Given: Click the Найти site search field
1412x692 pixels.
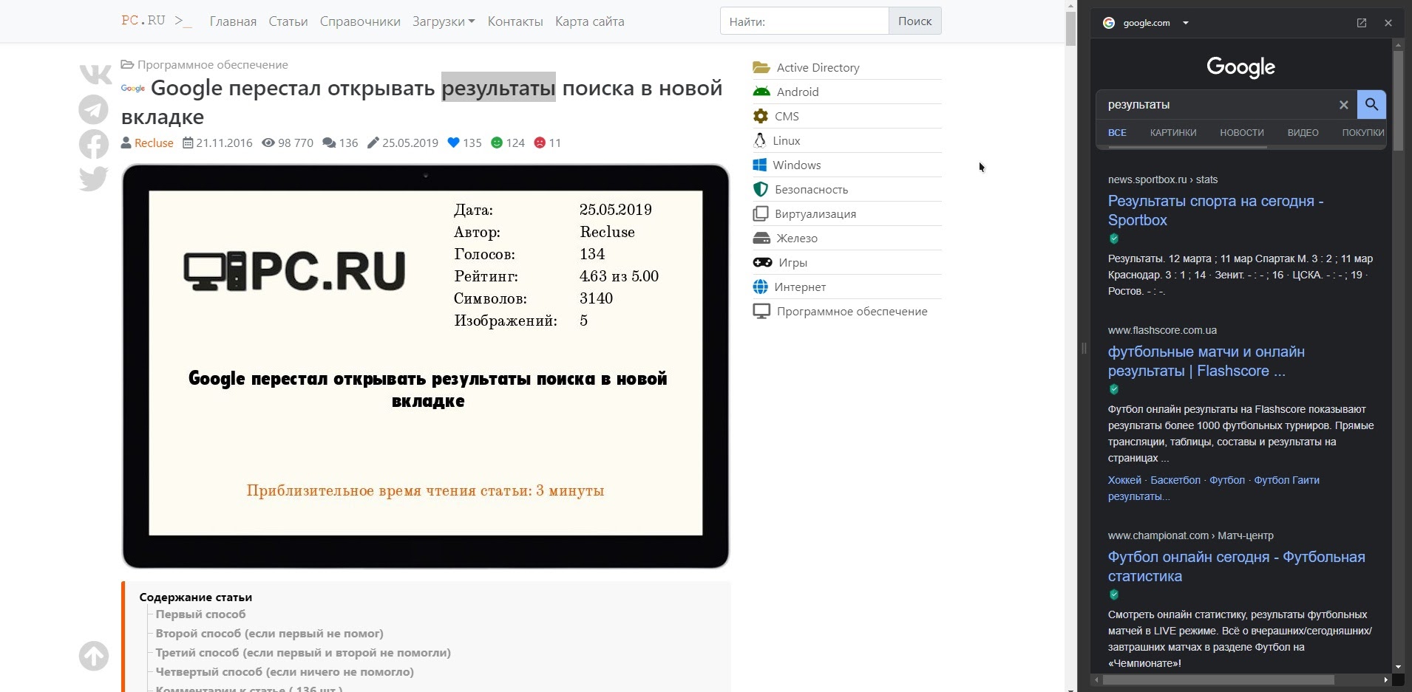Looking at the screenshot, I should tap(804, 21).
